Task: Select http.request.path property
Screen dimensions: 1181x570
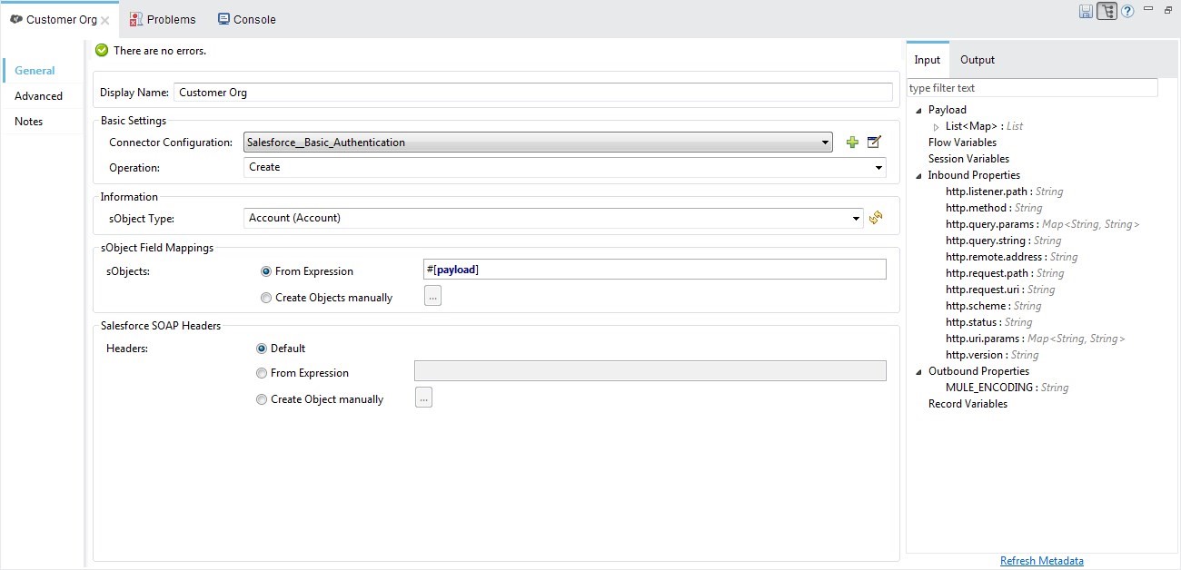Action: (x=1005, y=273)
